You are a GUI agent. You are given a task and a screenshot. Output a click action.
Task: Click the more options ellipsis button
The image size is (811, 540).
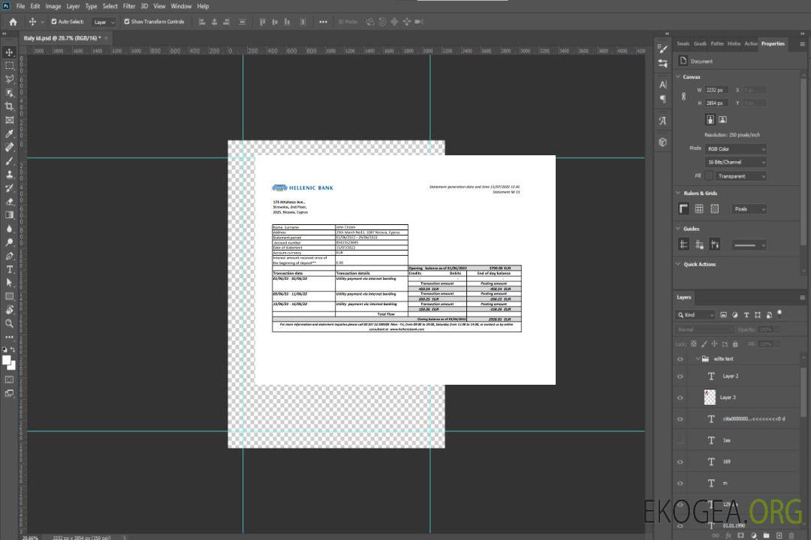(x=323, y=22)
